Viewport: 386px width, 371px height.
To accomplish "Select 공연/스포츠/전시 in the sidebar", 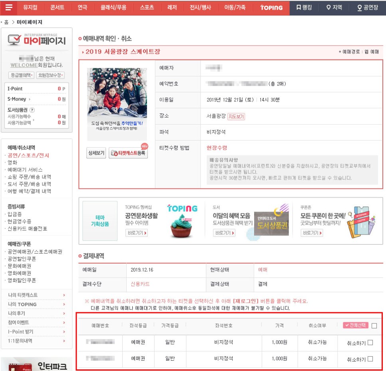I will 28,155.
